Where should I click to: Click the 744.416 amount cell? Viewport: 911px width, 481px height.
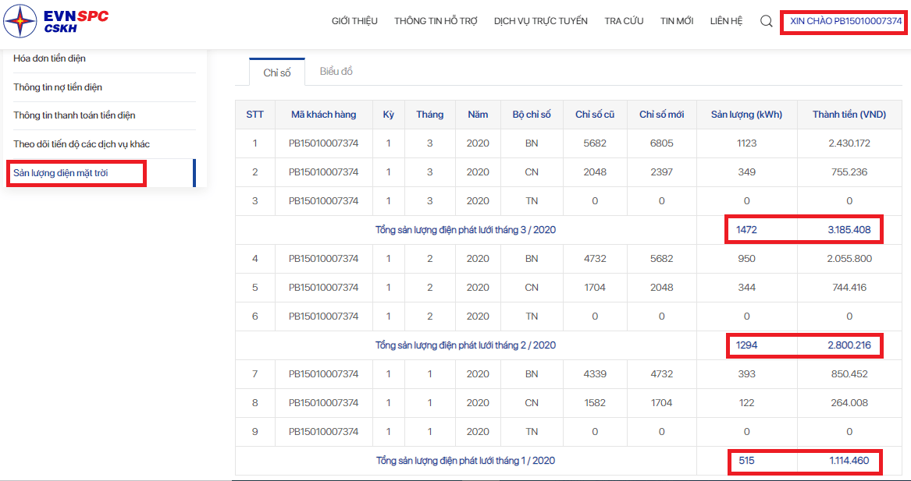[849, 287]
